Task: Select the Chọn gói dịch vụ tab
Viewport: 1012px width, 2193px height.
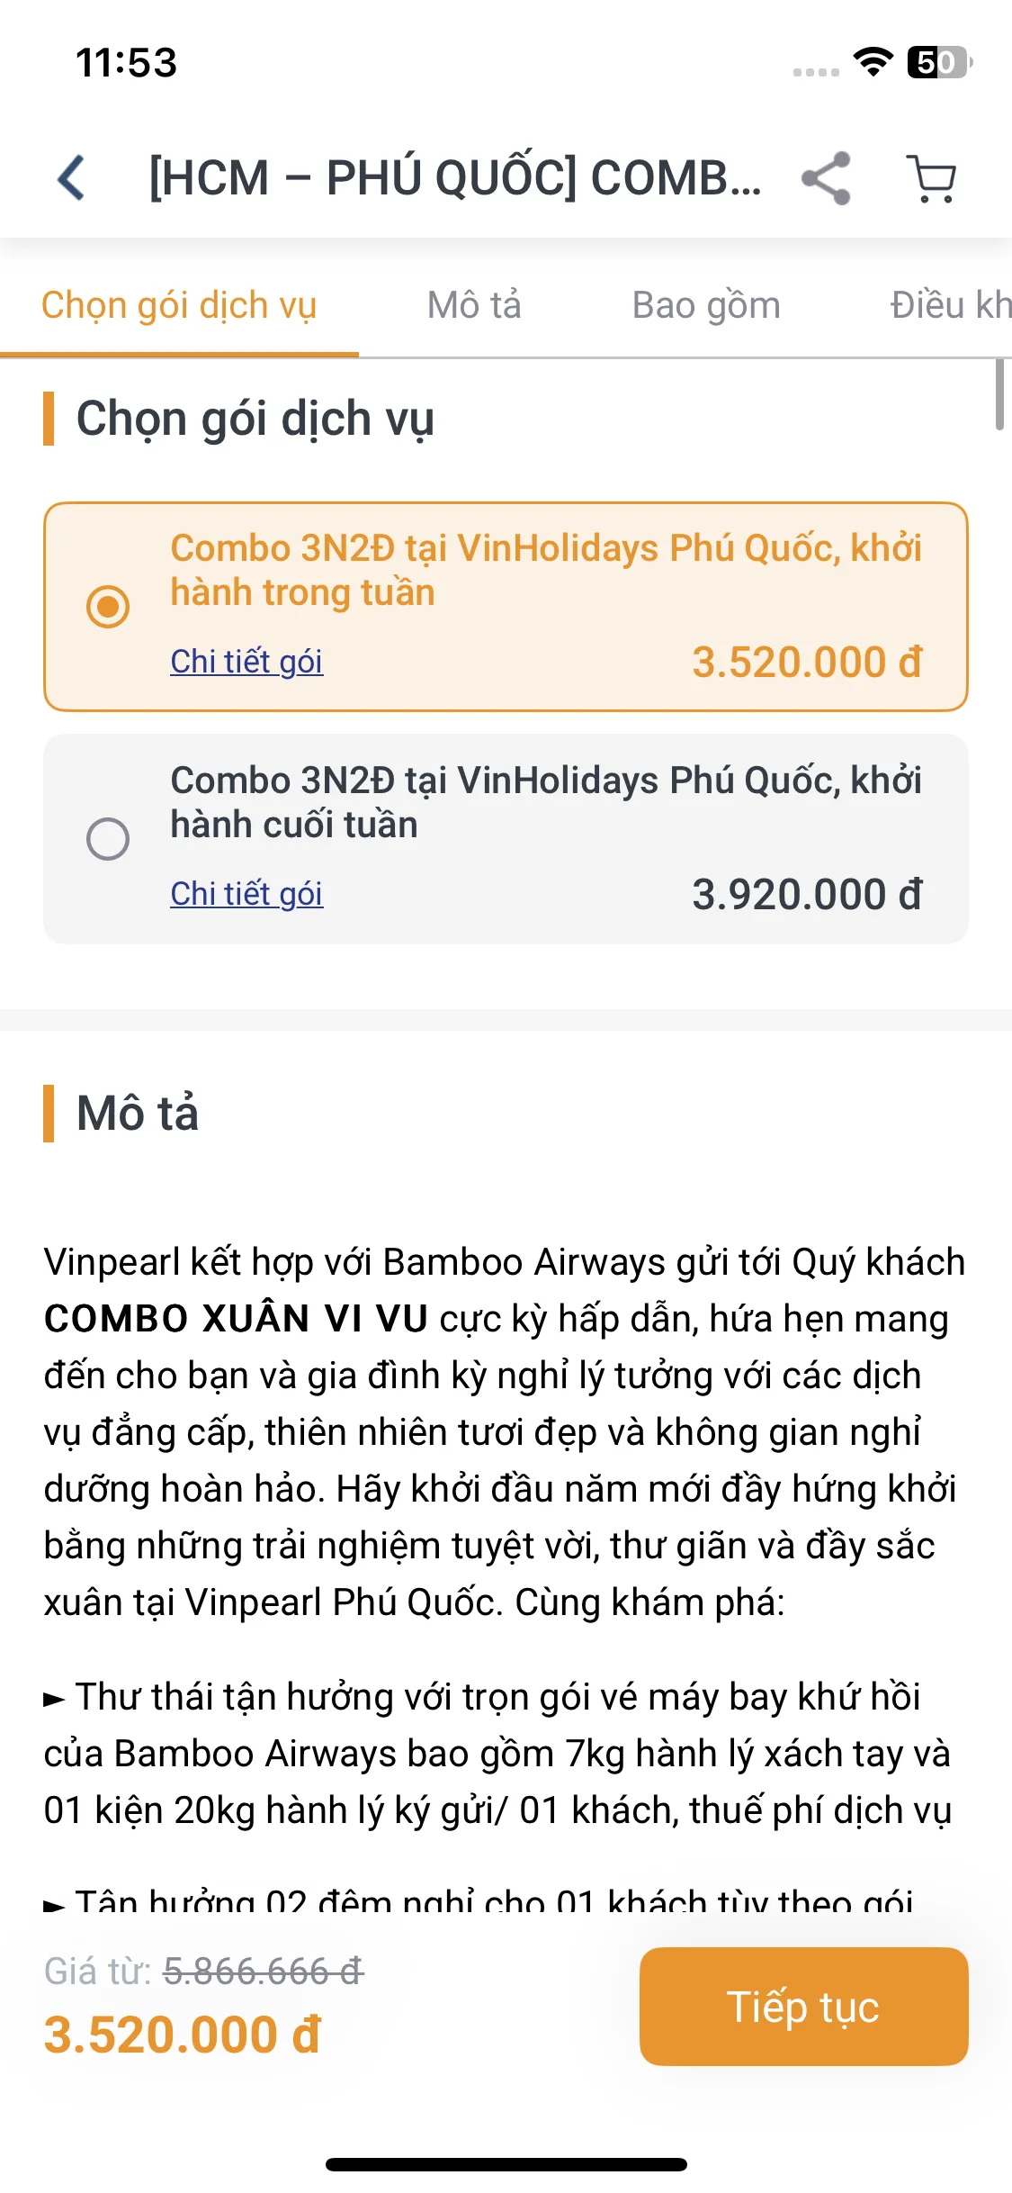Action: pos(179,305)
